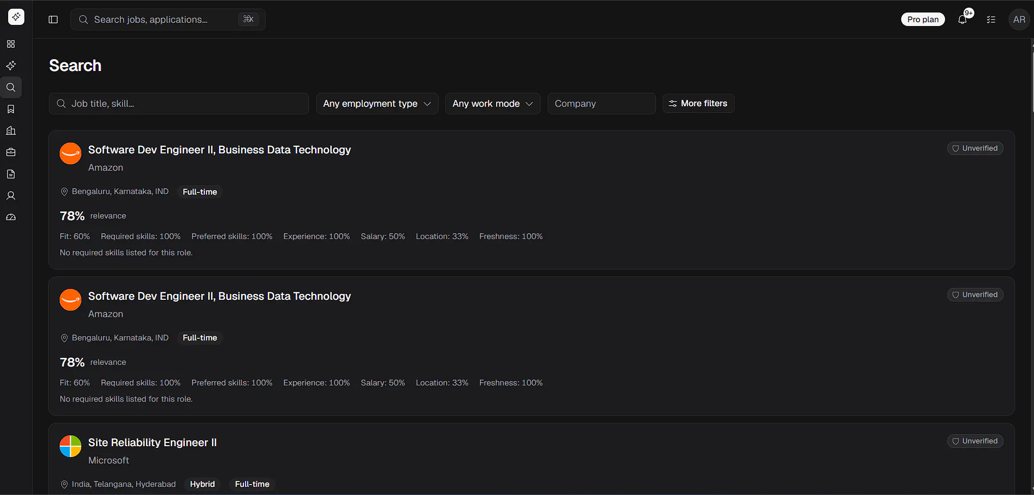
Task: Select the Search magnifier in the sidebar
Action: tap(11, 87)
